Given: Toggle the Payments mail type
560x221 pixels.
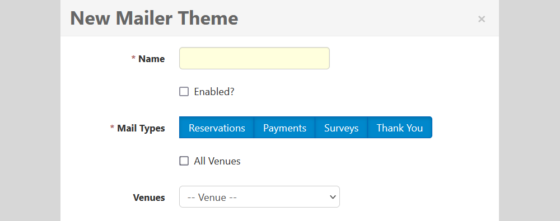Looking at the screenshot, I should click(x=284, y=128).
